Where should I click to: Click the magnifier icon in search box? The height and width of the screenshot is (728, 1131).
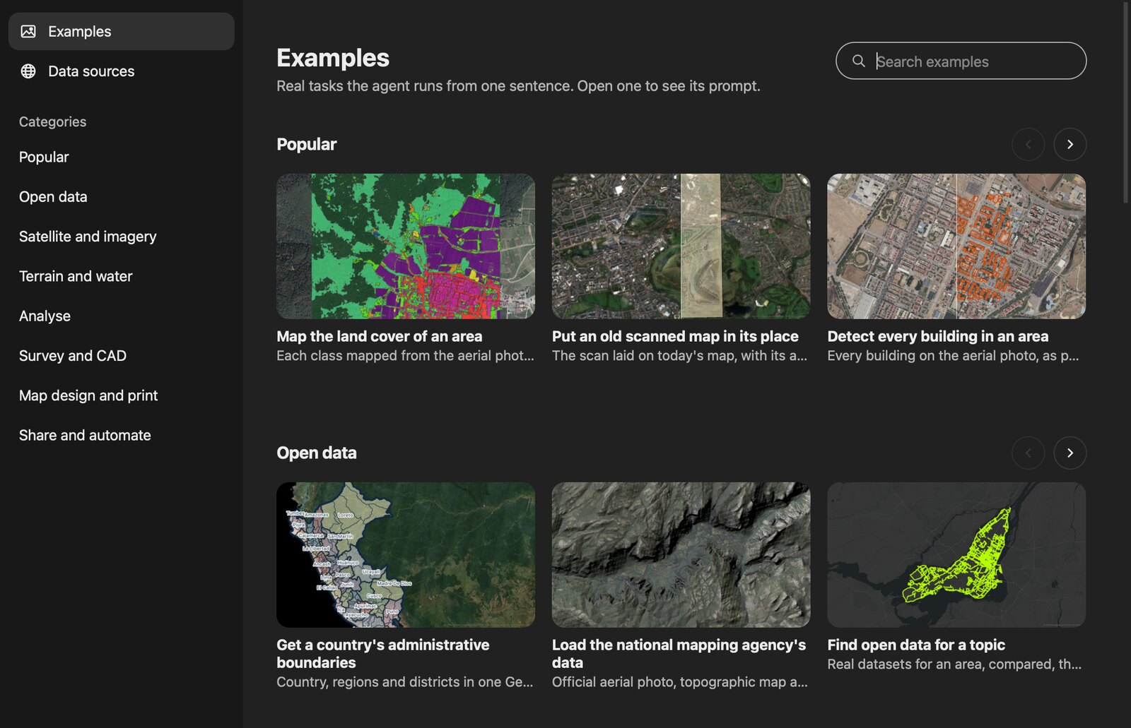(859, 61)
